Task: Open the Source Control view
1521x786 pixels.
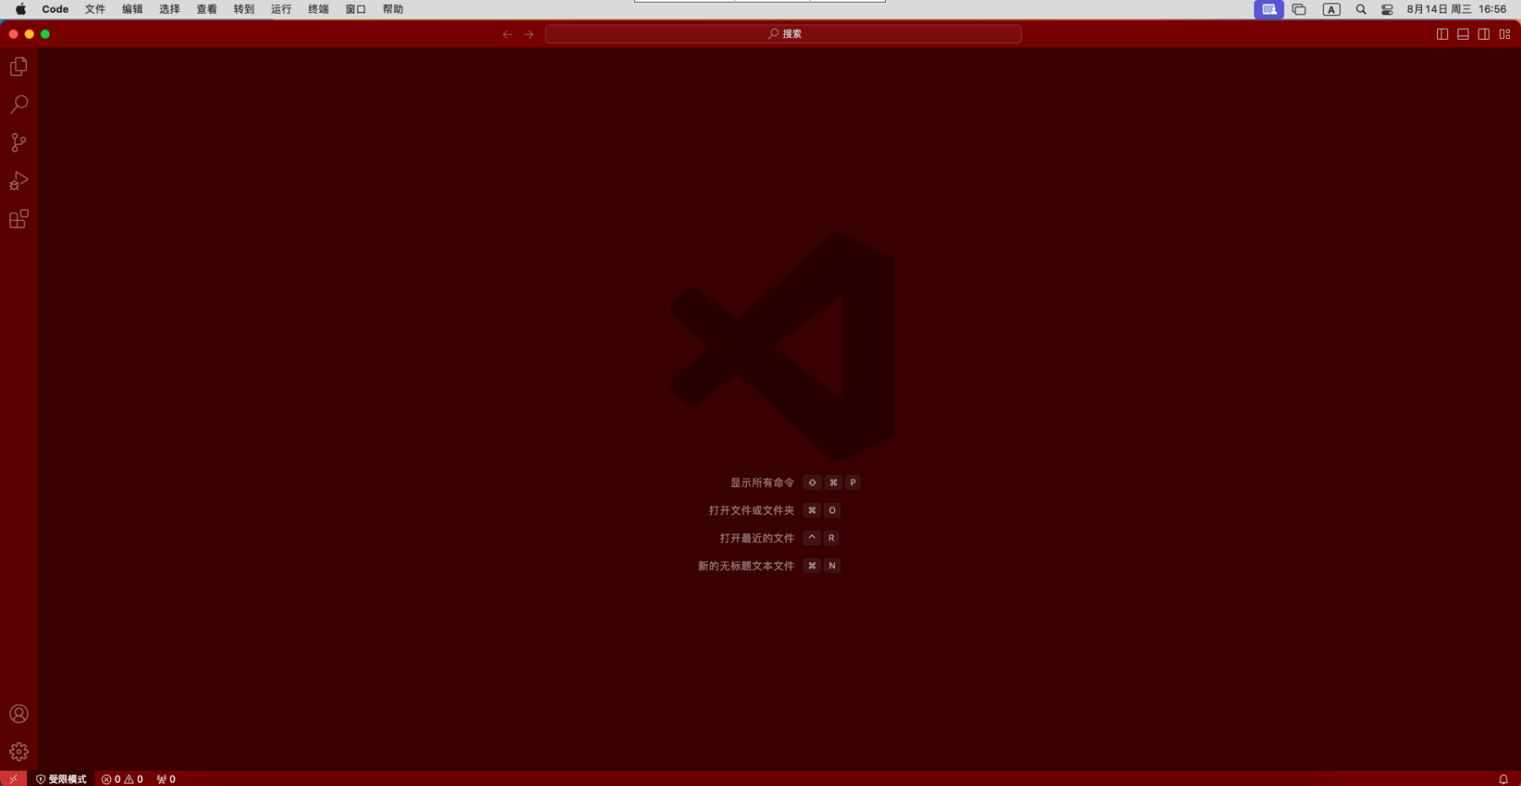Action: (x=19, y=142)
